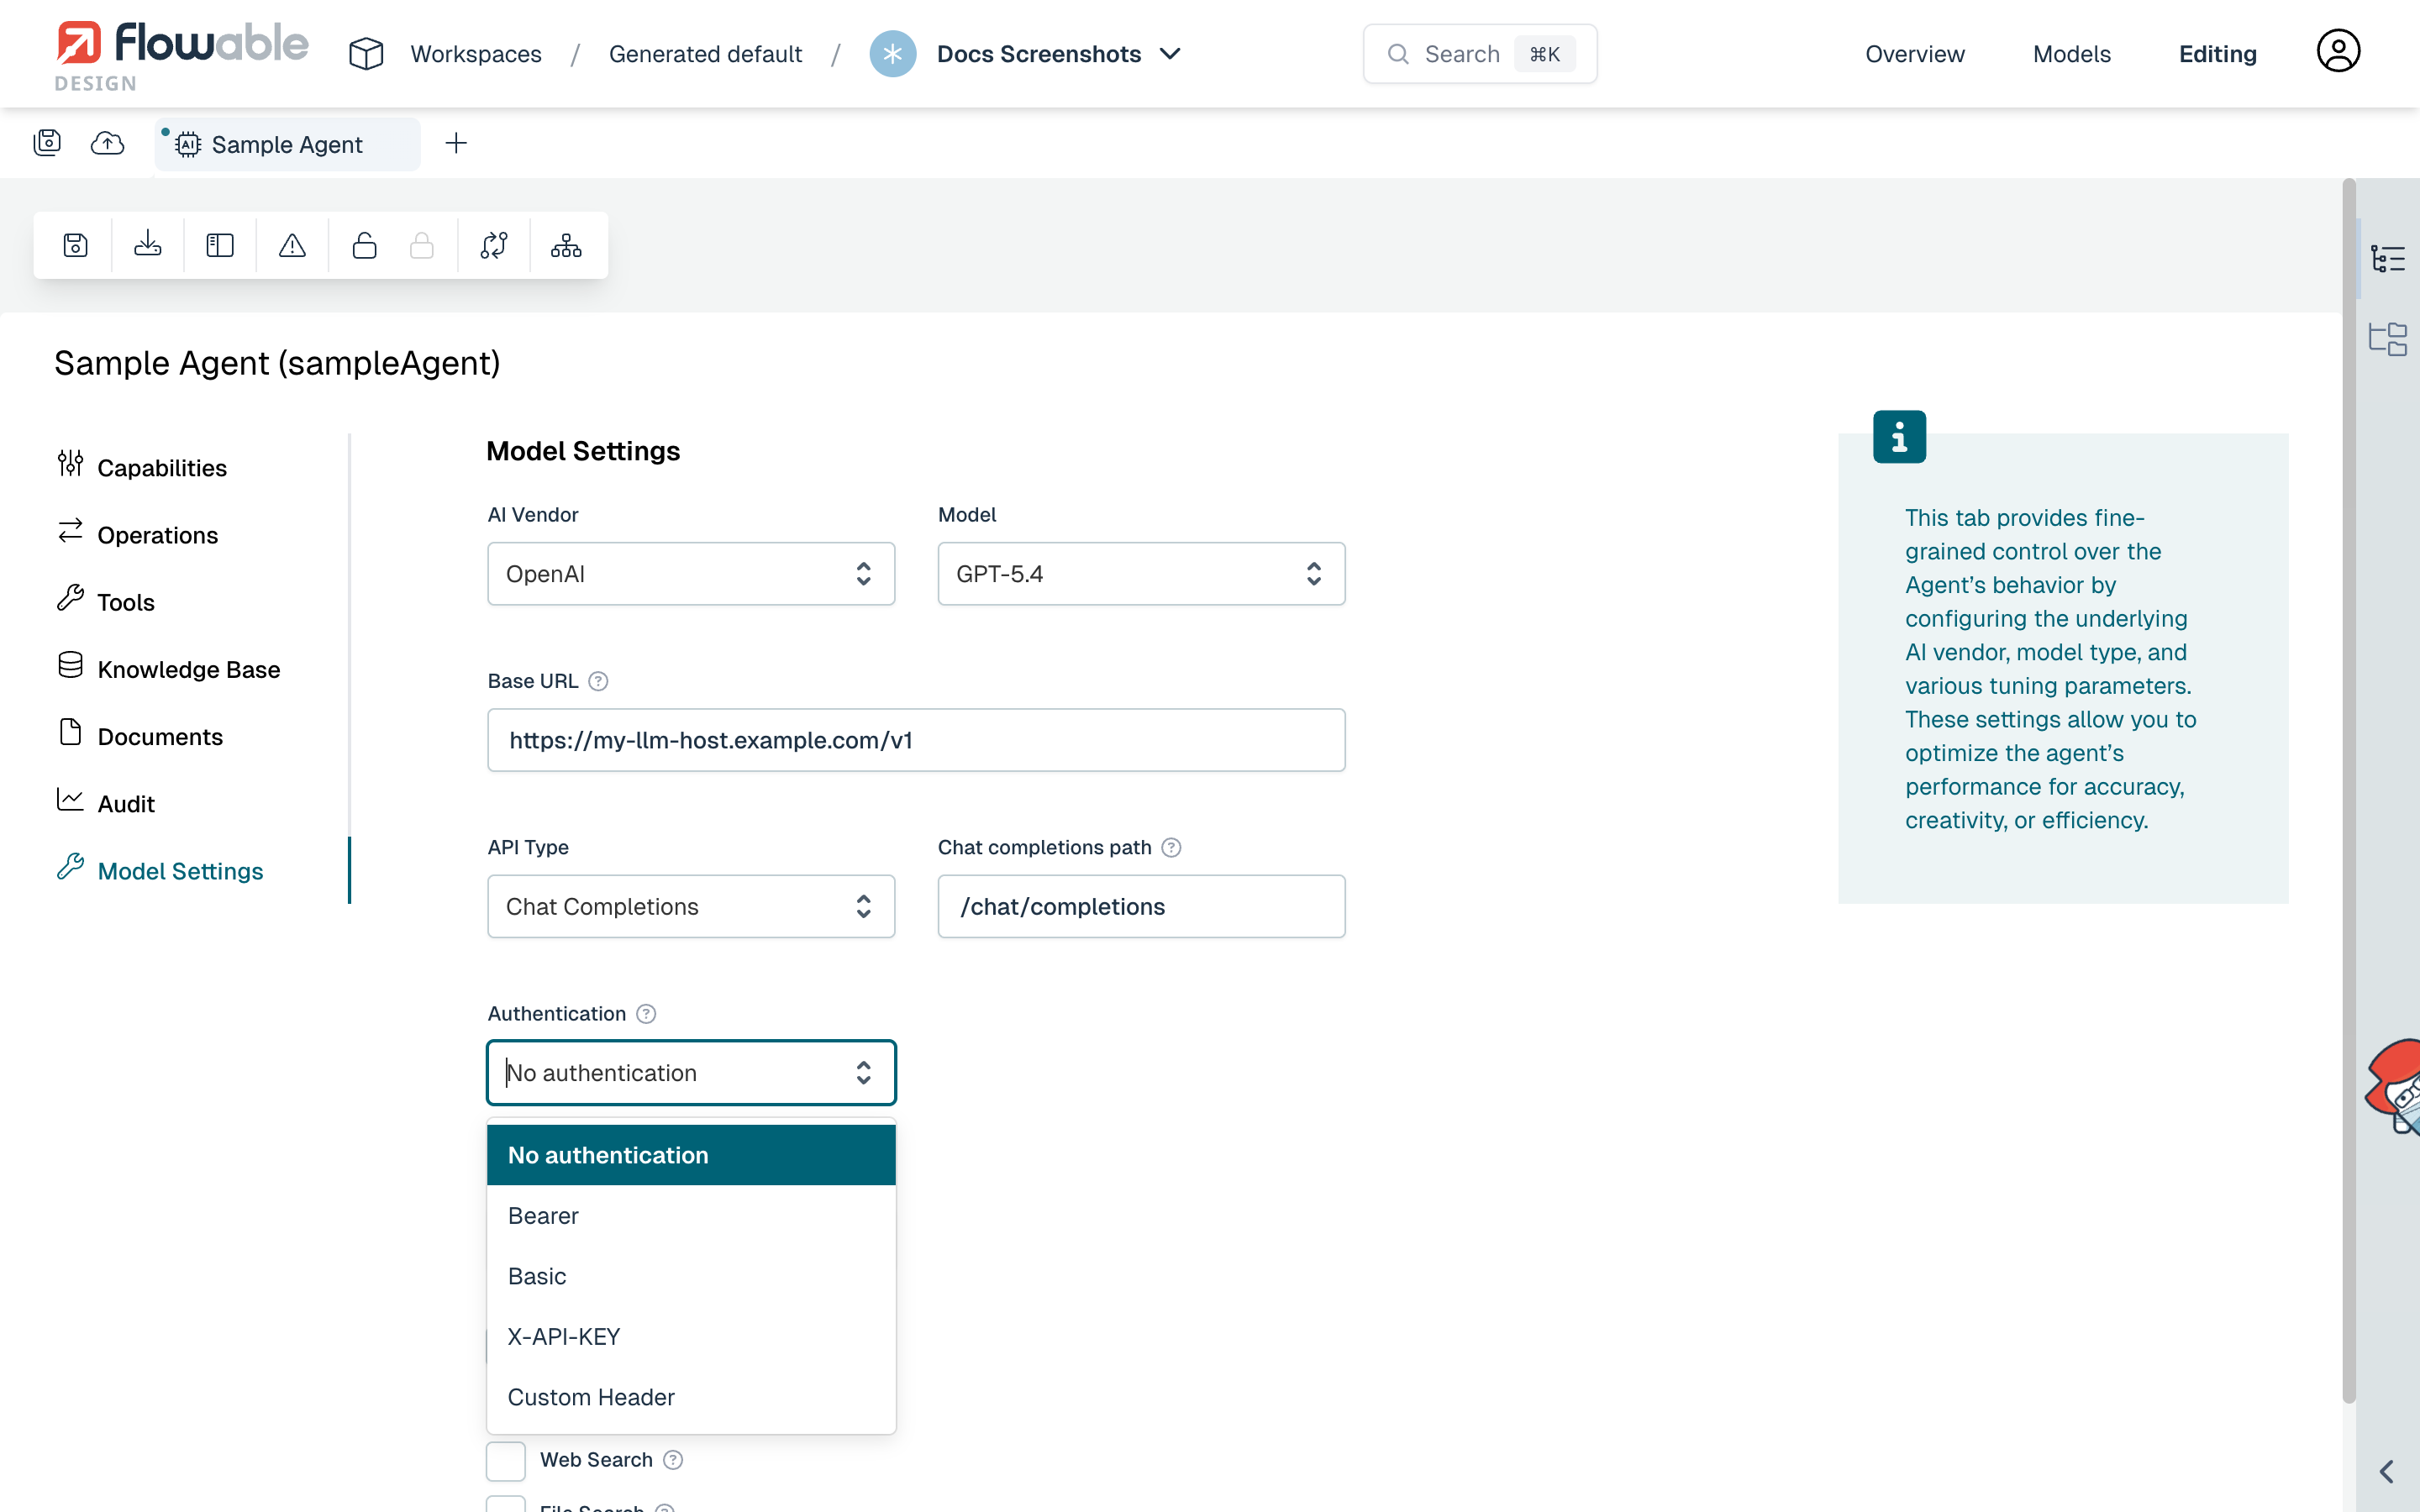Select Bearer authentication option
The height and width of the screenshot is (1512, 2420).
(x=691, y=1216)
